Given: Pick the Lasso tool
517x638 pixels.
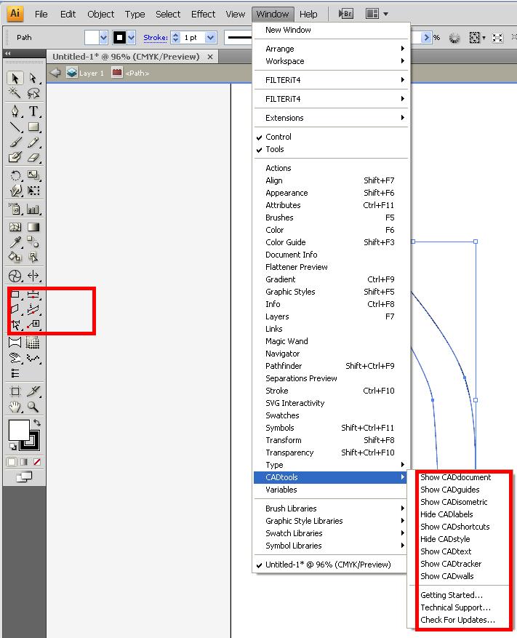Looking at the screenshot, I should click(33, 93).
